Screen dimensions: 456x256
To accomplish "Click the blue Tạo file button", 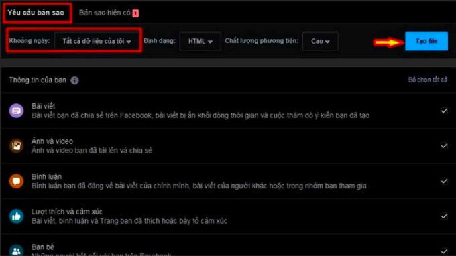I will [426, 41].
